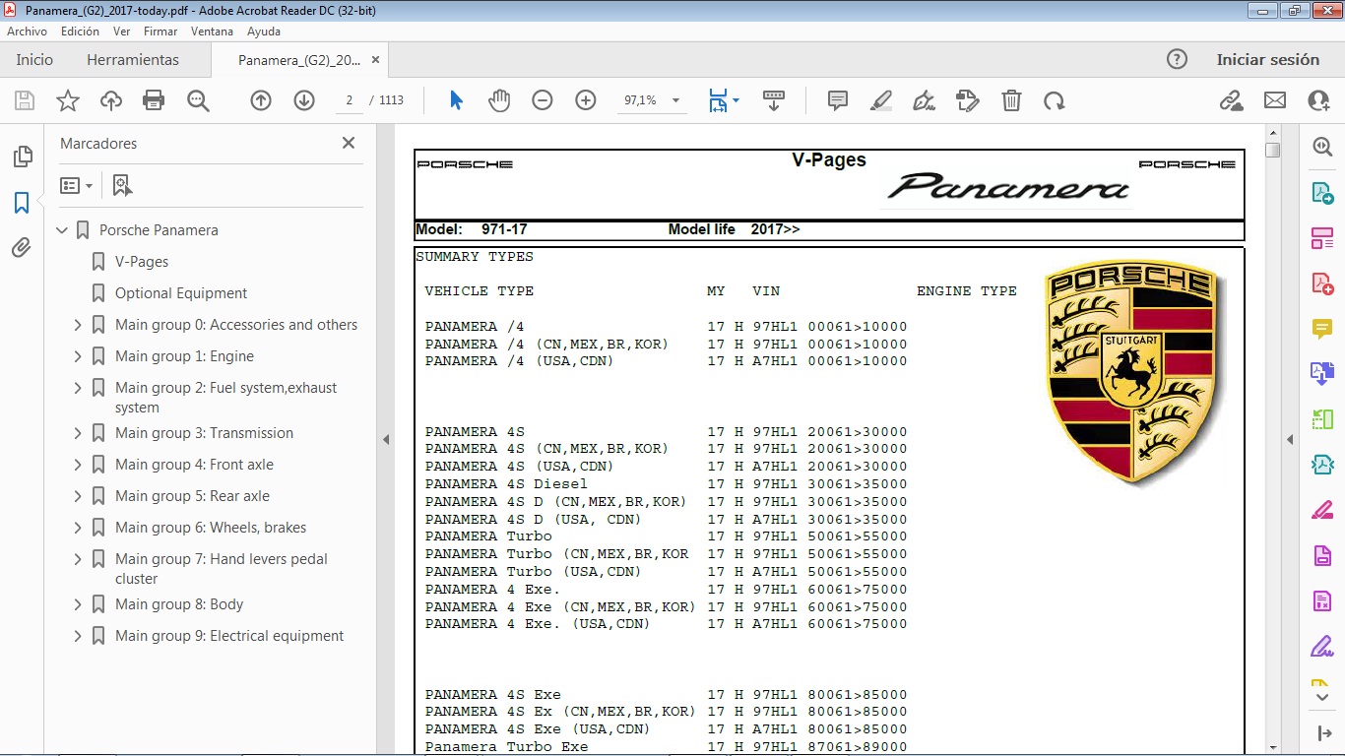Expand the Main group 1: Engine bookmark
The width and height of the screenshot is (1345, 756).
(78, 355)
